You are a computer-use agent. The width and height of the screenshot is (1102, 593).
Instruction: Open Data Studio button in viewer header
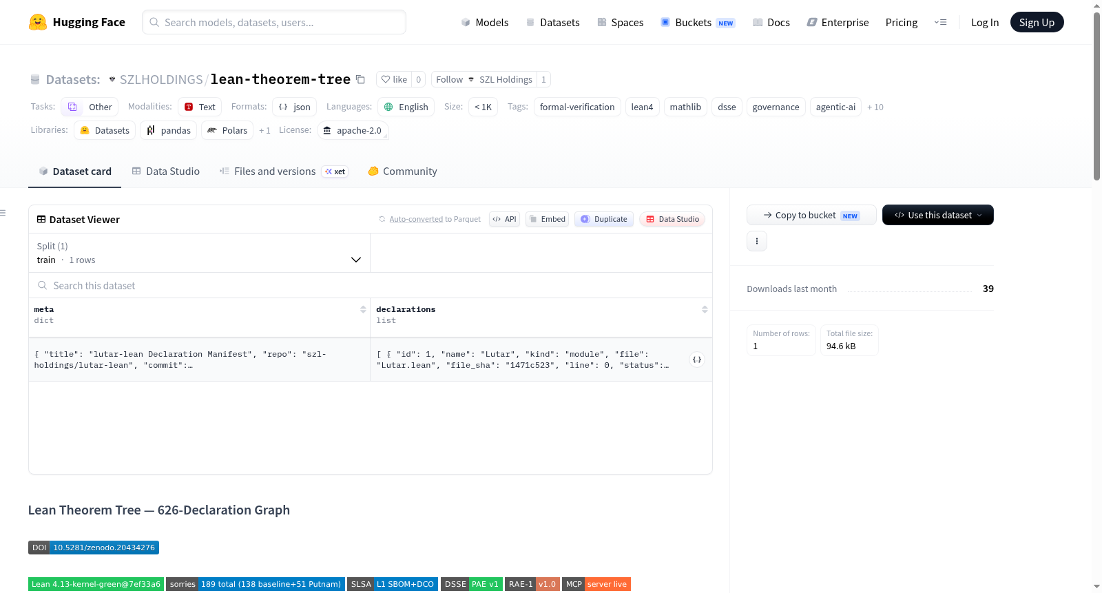click(x=672, y=219)
